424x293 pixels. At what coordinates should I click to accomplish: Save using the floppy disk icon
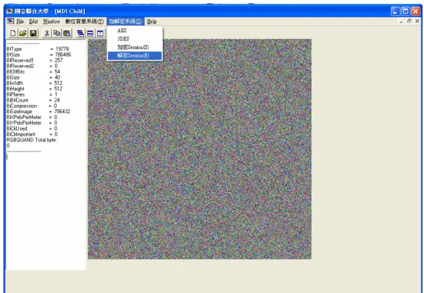click(x=33, y=33)
